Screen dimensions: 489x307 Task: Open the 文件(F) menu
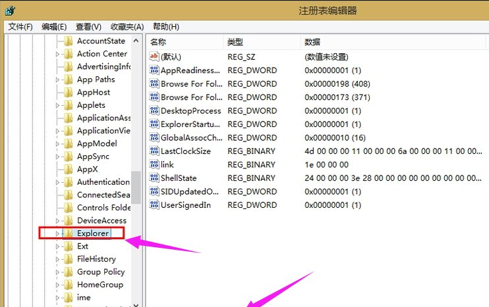[20, 26]
